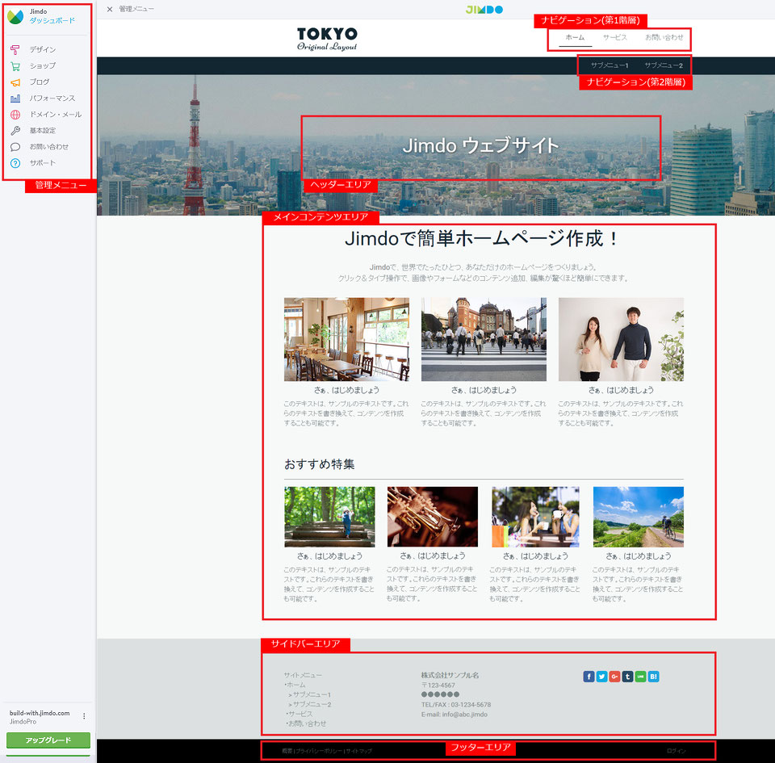Click the 'TEL/FAX : 03-1234-5678' line
The width and height of the screenshot is (775, 763).
[x=456, y=705]
